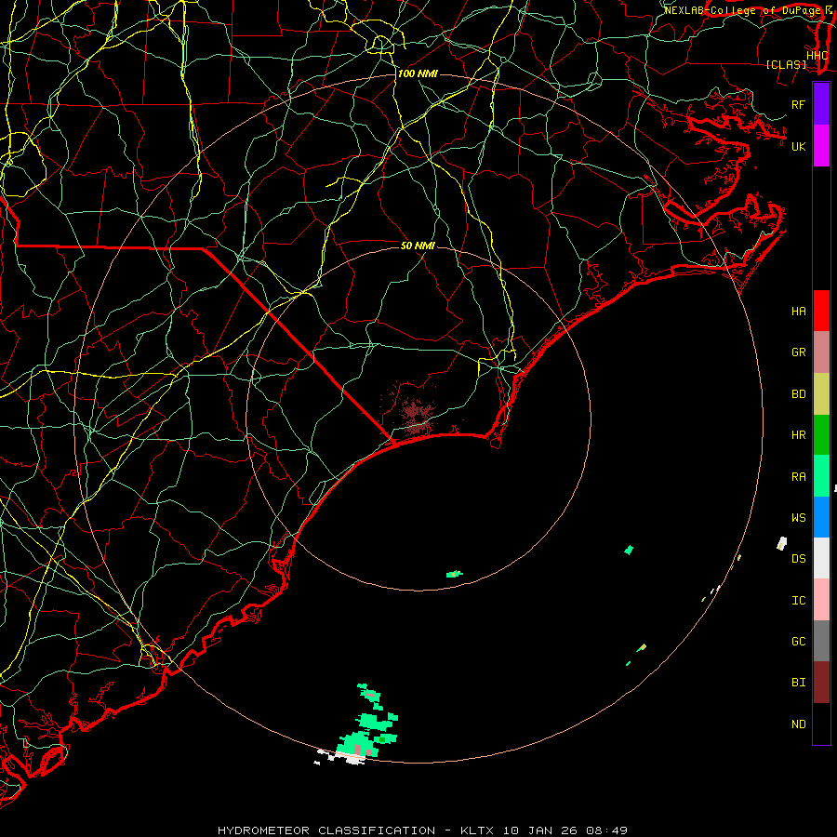Select the white DS legend swatch

click(x=821, y=558)
